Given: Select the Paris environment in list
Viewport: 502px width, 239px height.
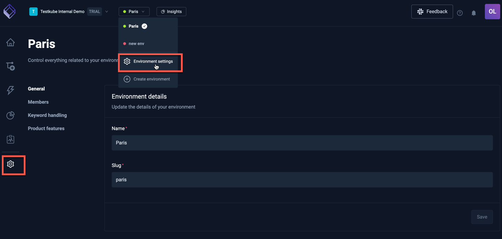Looking at the screenshot, I should tap(134, 26).
